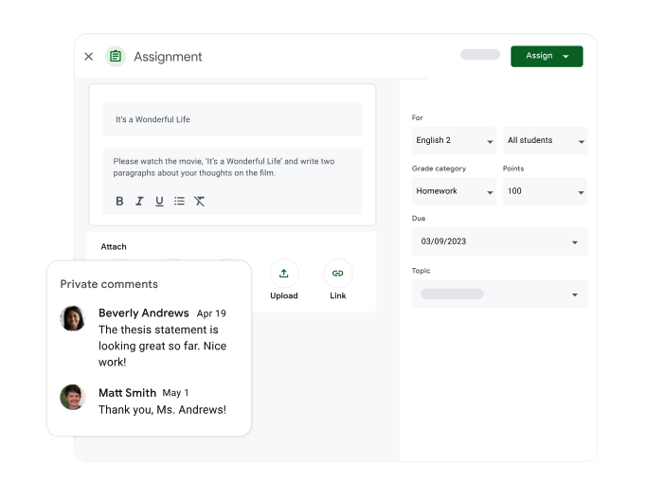Click the title field 'It's a Wonderful Life'
The height and width of the screenshot is (499, 664).
coord(232,119)
